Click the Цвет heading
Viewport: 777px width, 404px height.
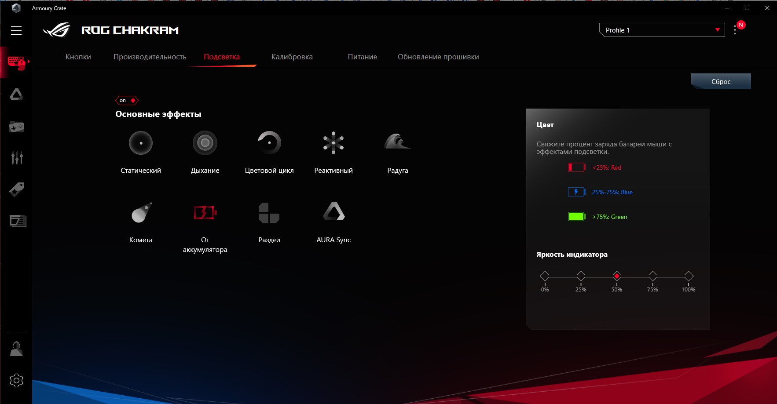(545, 125)
